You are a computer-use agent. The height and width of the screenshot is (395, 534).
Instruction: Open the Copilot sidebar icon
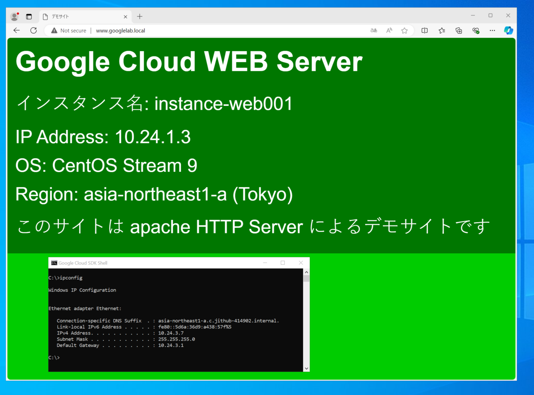[508, 31]
